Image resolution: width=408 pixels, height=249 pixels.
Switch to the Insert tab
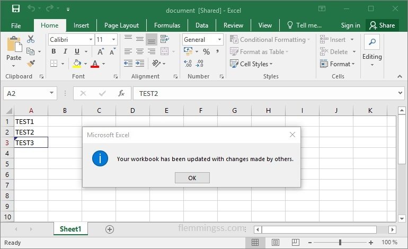click(x=81, y=25)
